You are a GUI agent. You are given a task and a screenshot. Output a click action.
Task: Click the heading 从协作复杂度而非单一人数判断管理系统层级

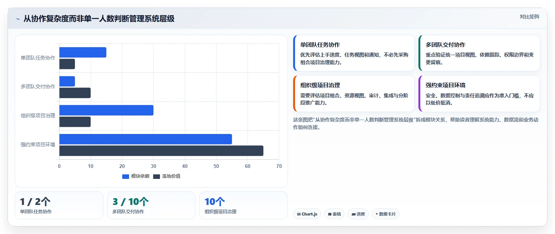click(99, 18)
